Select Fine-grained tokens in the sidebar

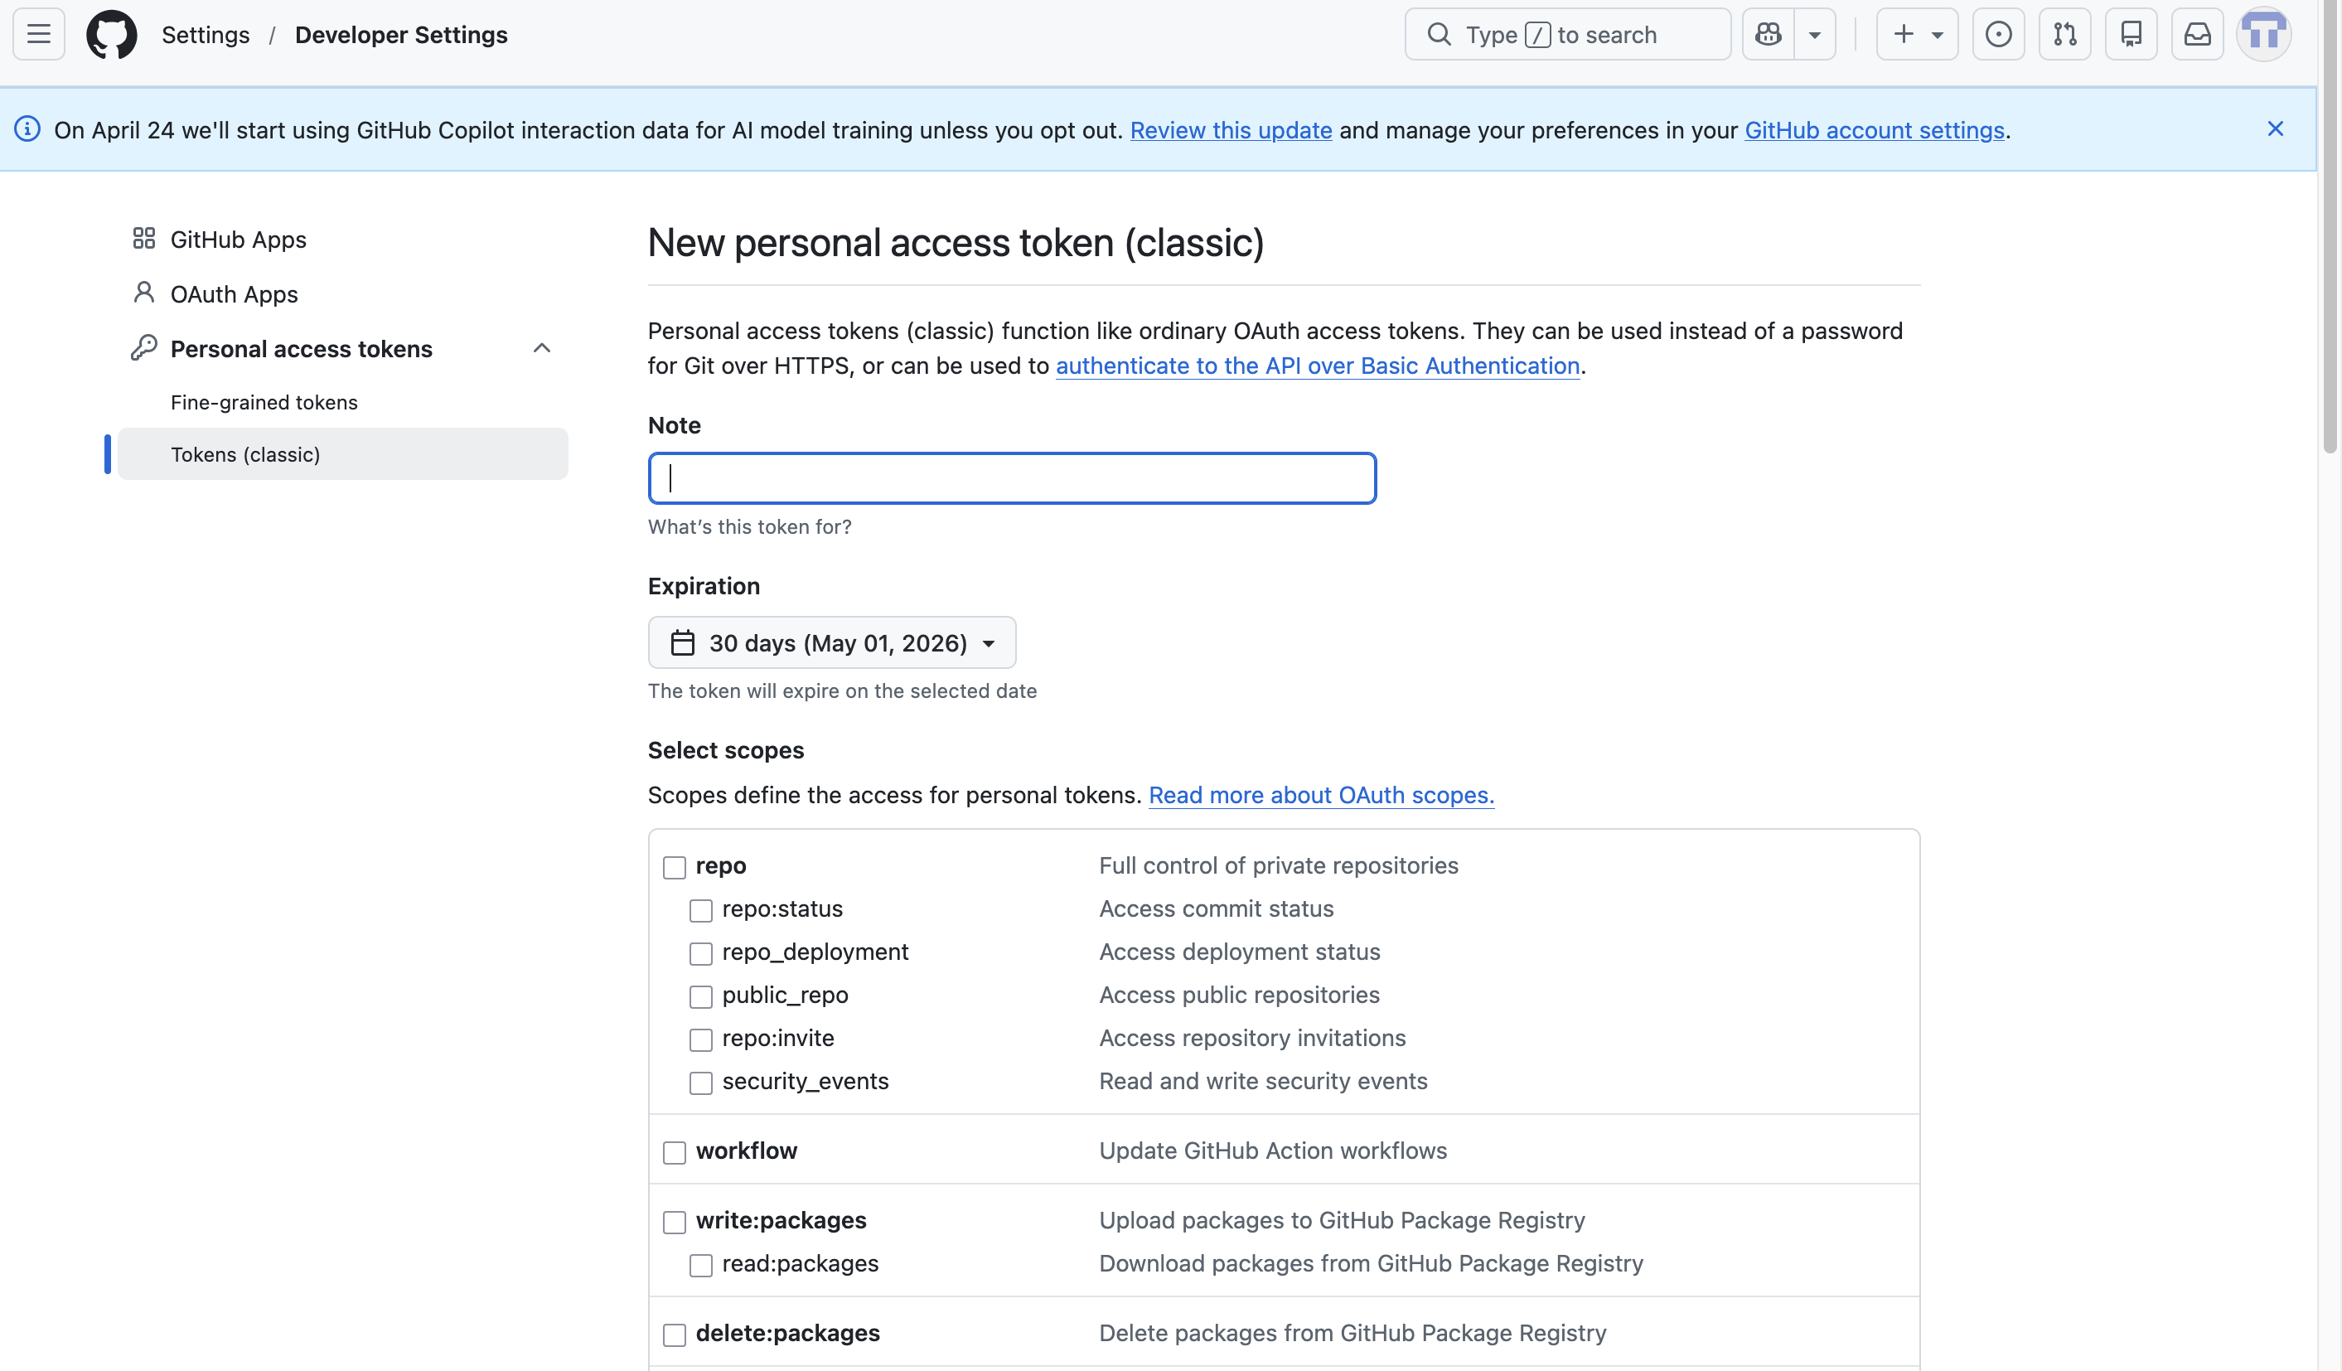[x=264, y=403]
